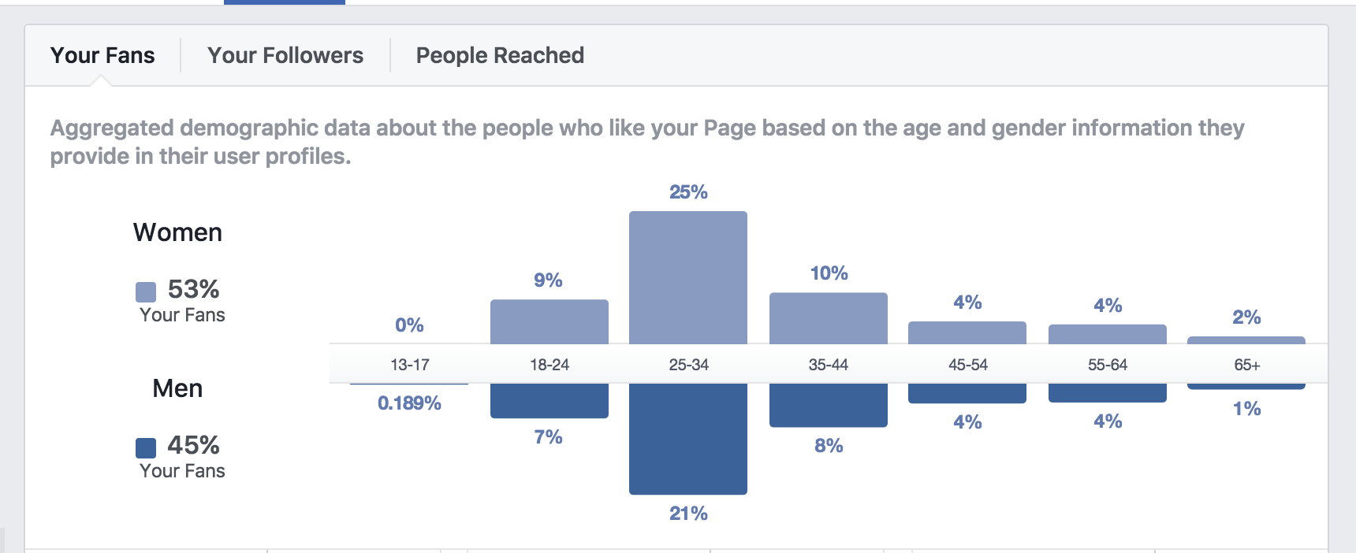This screenshot has width=1356, height=553.
Task: Click the Women 55-64 bar
Action: (1107, 334)
